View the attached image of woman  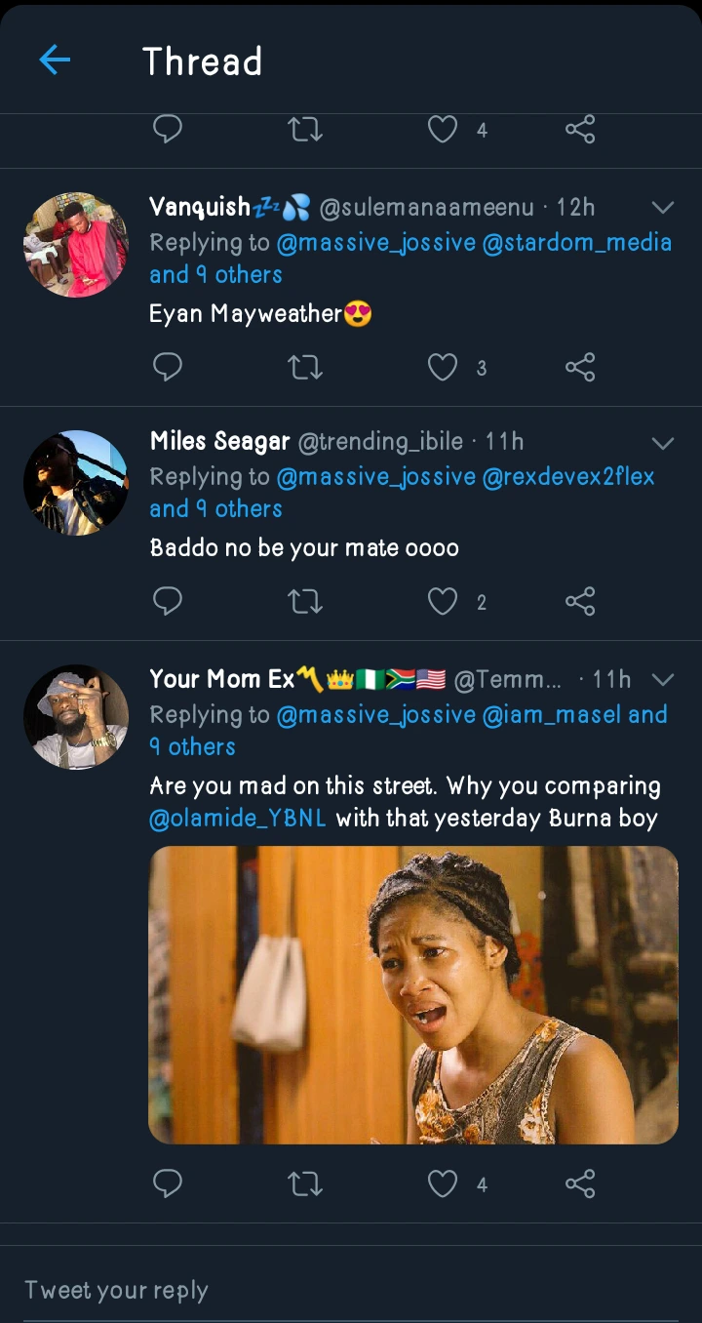click(x=412, y=993)
